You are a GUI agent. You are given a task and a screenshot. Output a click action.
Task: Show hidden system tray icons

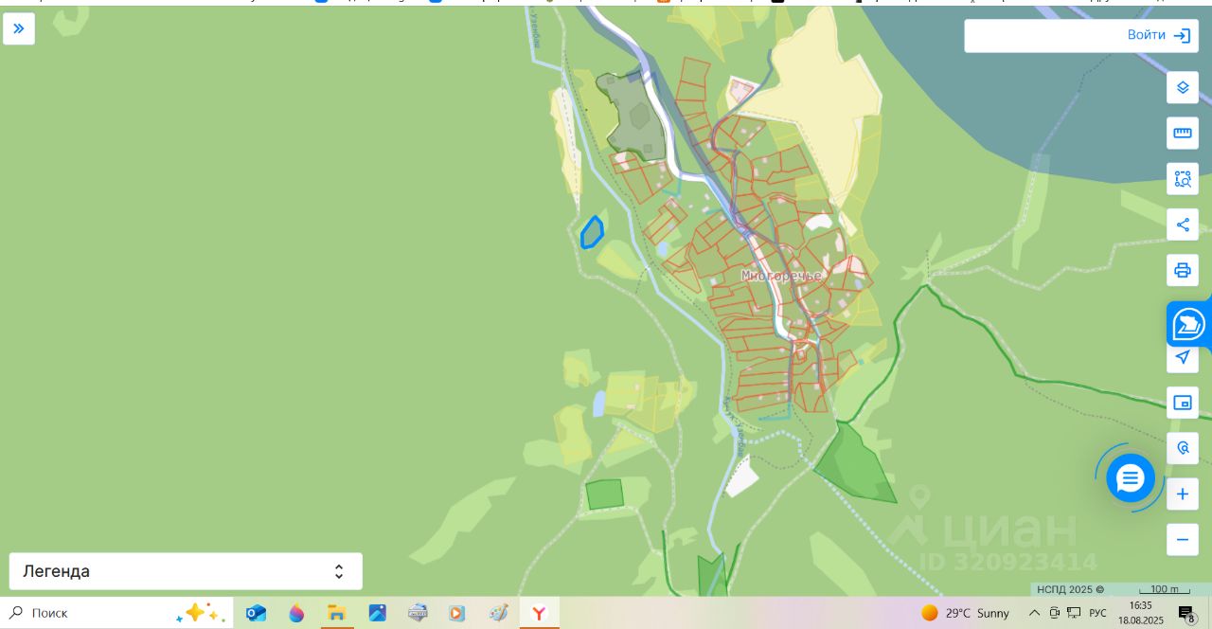coord(1034,613)
